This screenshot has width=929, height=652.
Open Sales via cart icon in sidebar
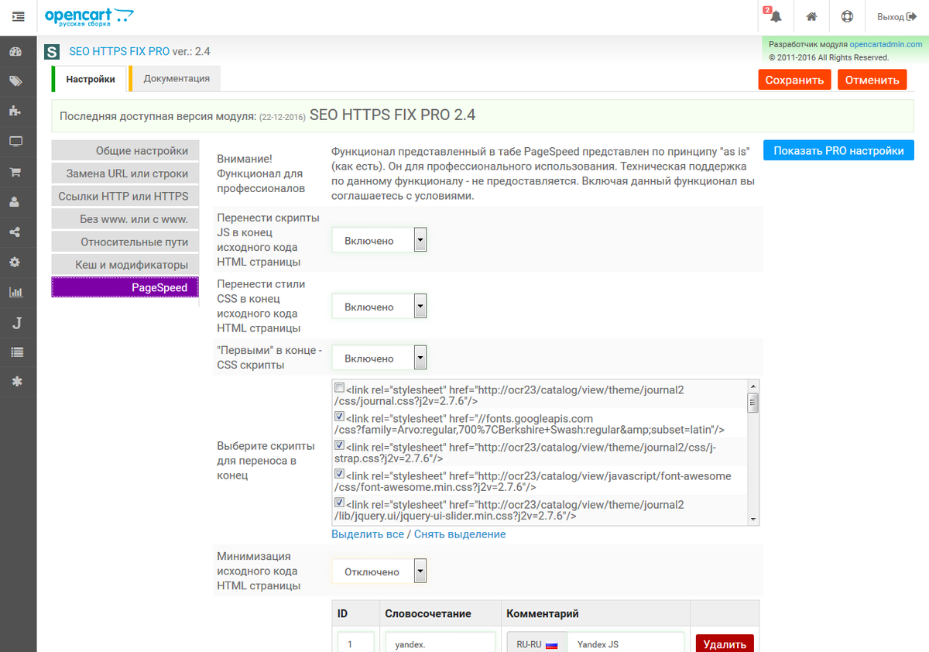pos(15,172)
